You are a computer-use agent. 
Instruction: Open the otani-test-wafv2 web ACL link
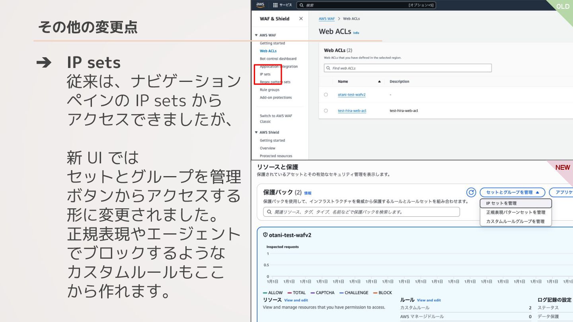[x=351, y=95]
